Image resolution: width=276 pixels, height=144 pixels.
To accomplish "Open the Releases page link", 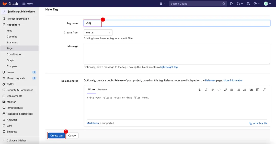I will (210, 80).
